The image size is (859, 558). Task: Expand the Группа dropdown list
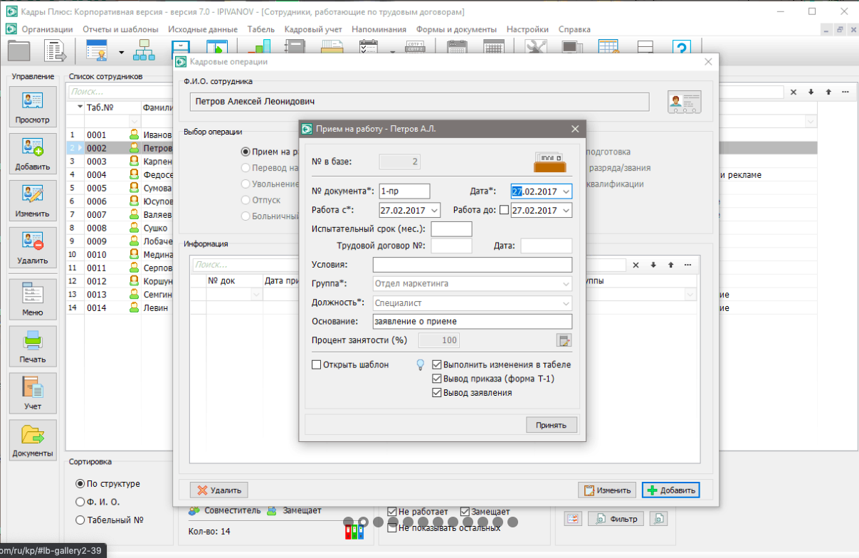[x=566, y=284]
